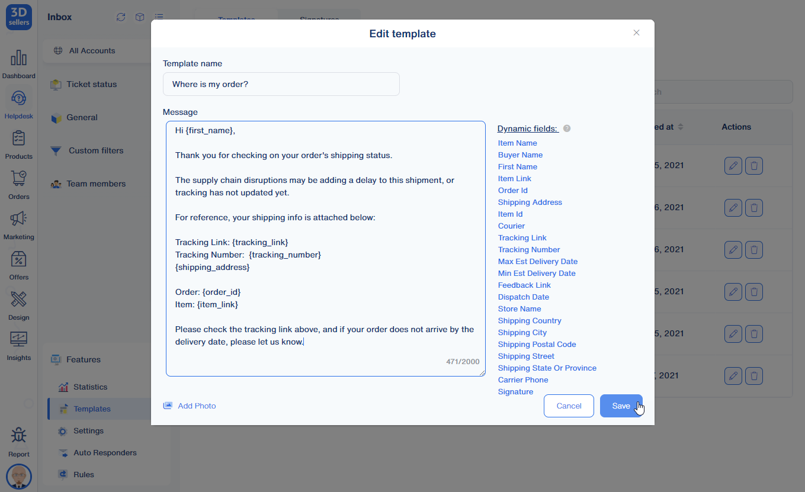This screenshot has height=492, width=805.
Task: Click the Report bug icon
Action: [x=18, y=437]
